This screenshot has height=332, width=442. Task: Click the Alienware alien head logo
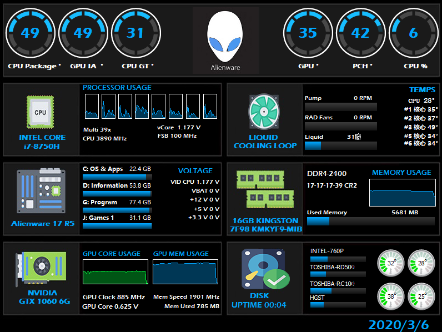[x=225, y=37]
